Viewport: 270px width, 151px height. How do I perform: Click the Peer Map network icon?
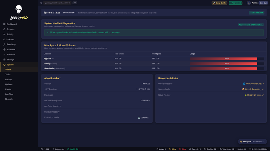tap(4, 44)
